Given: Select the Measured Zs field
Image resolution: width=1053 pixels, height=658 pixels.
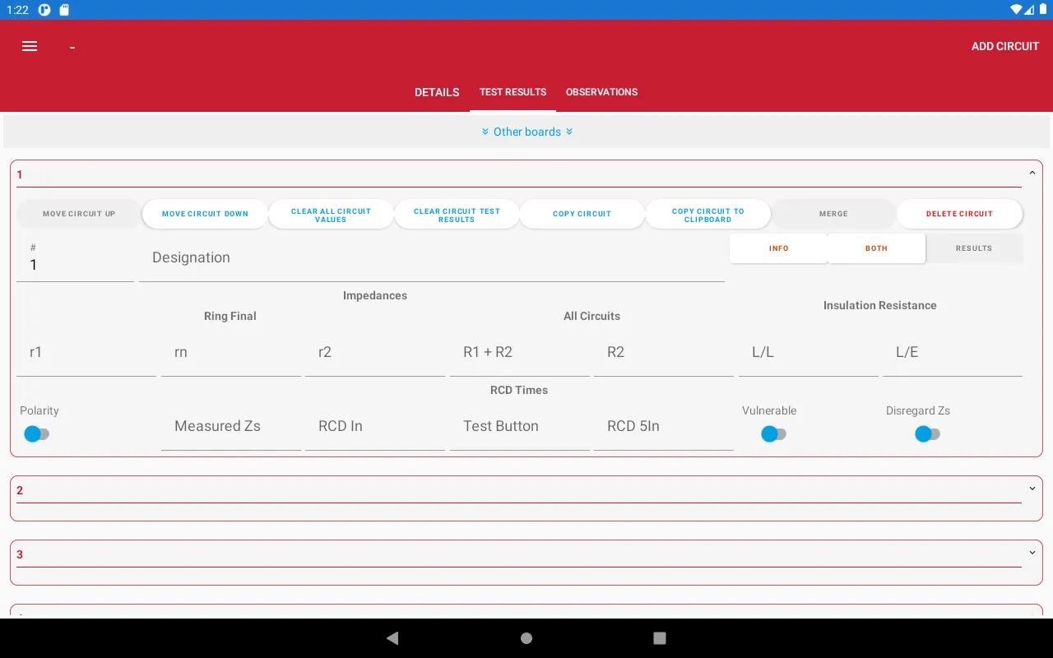Looking at the screenshot, I should click(x=230, y=426).
